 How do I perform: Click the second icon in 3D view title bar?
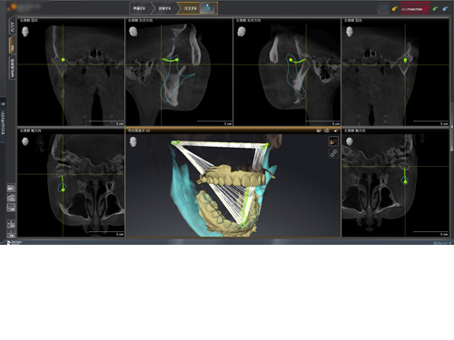point(327,131)
